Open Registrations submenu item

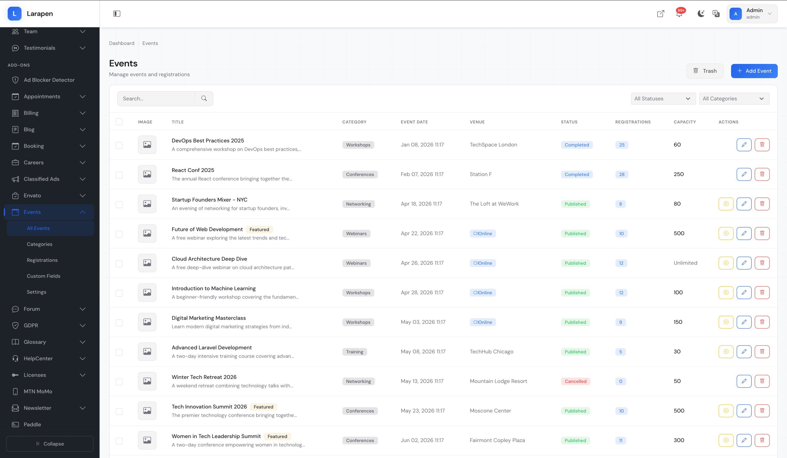tap(42, 260)
